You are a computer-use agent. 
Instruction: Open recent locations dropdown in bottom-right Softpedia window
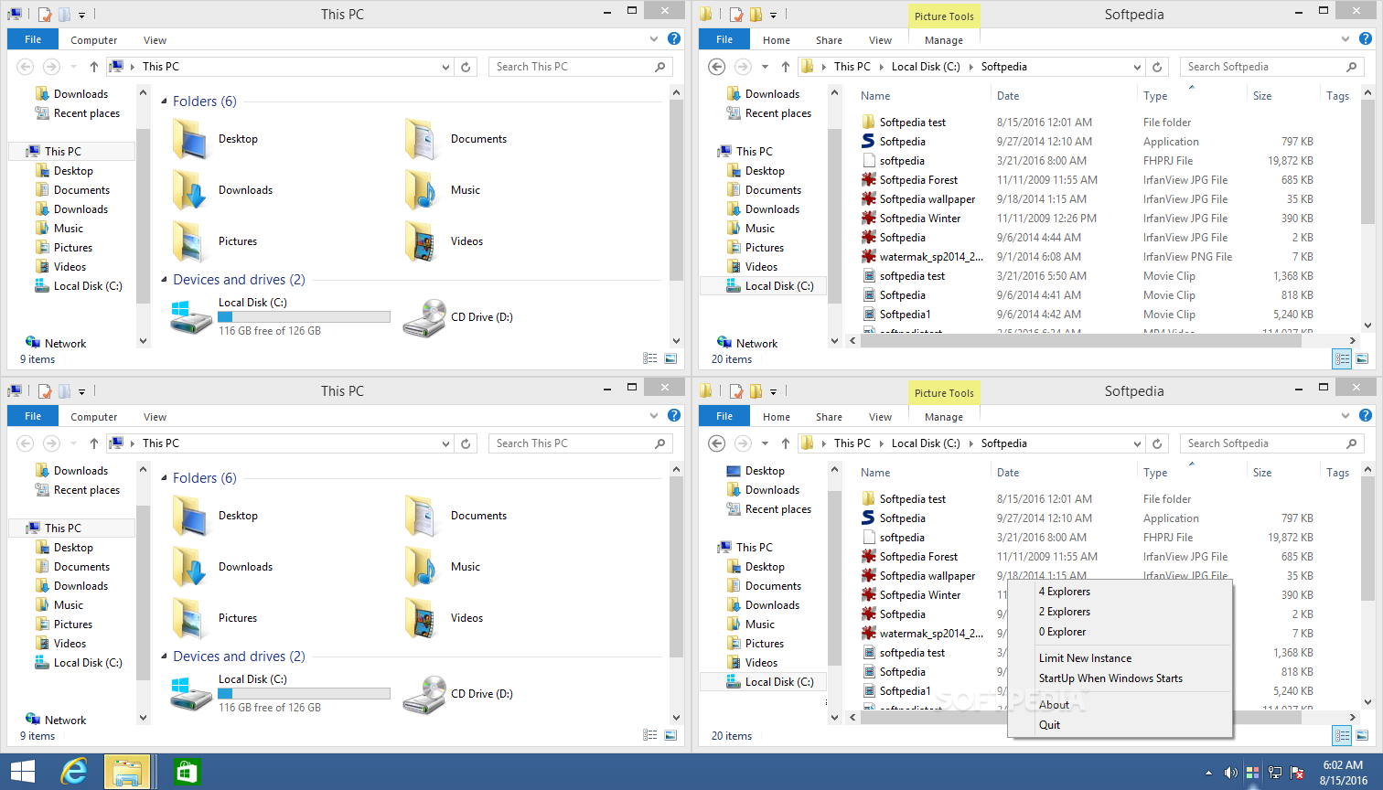(765, 443)
